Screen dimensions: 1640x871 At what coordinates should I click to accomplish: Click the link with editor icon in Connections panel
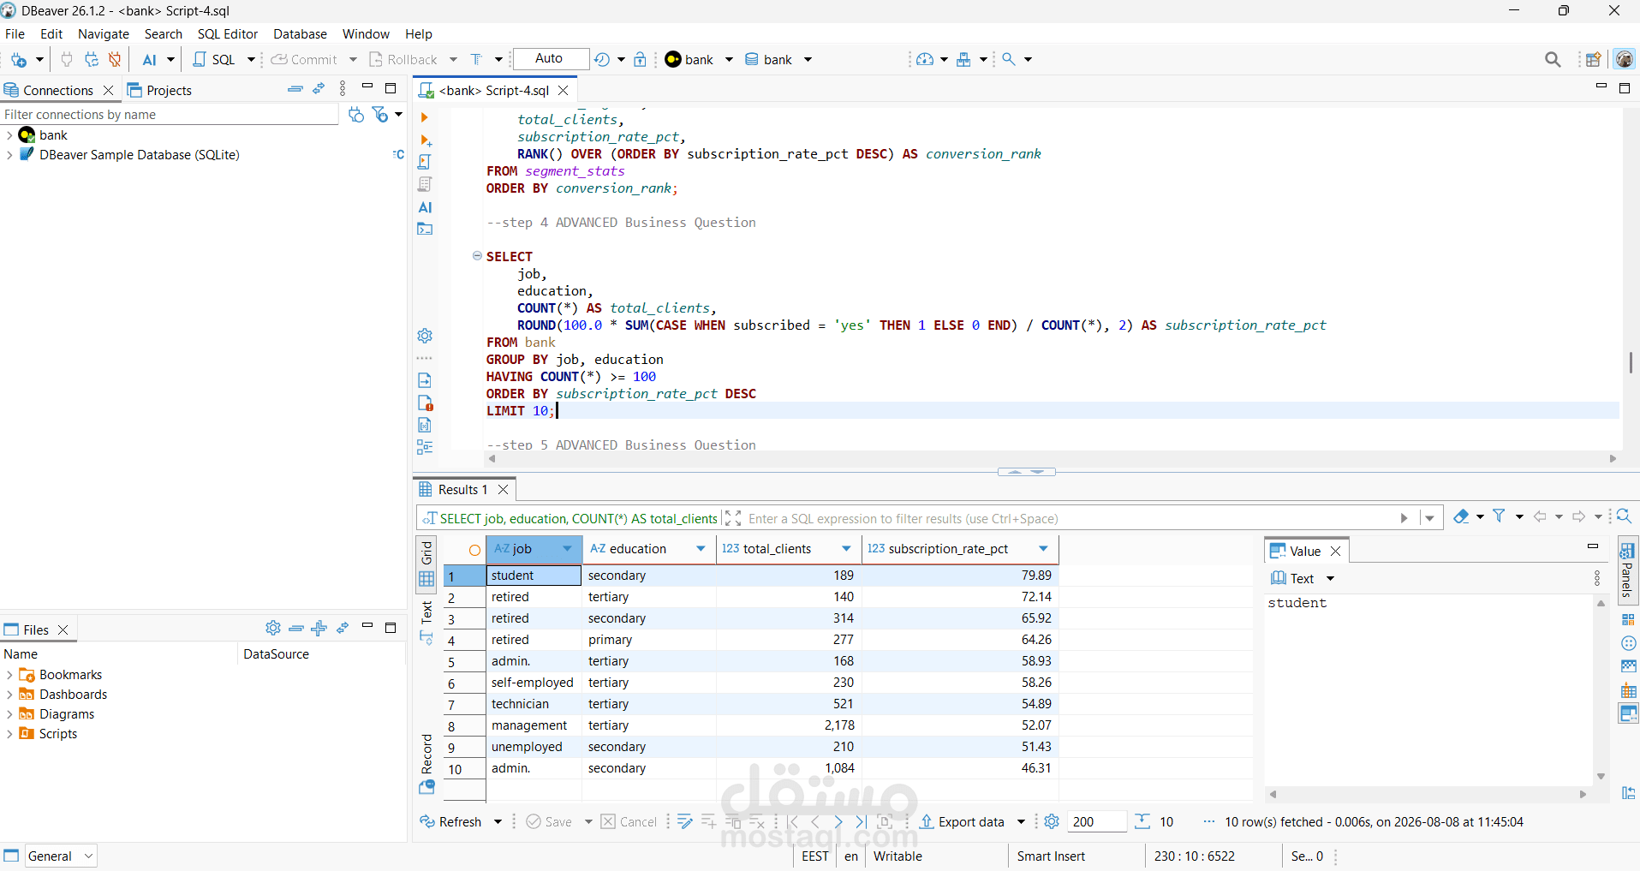pyautogui.click(x=319, y=88)
